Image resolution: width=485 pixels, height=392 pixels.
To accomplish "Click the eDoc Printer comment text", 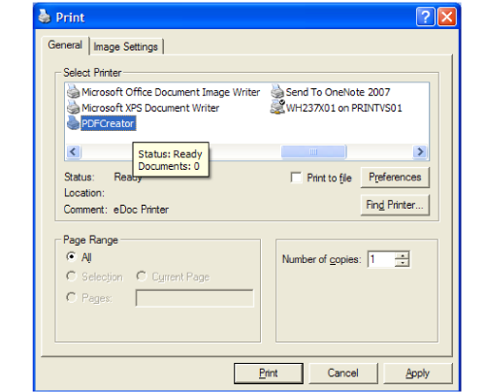I will [141, 210].
